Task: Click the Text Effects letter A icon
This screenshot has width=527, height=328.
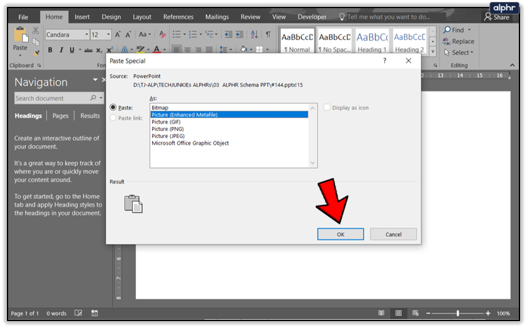Action: click(125, 49)
